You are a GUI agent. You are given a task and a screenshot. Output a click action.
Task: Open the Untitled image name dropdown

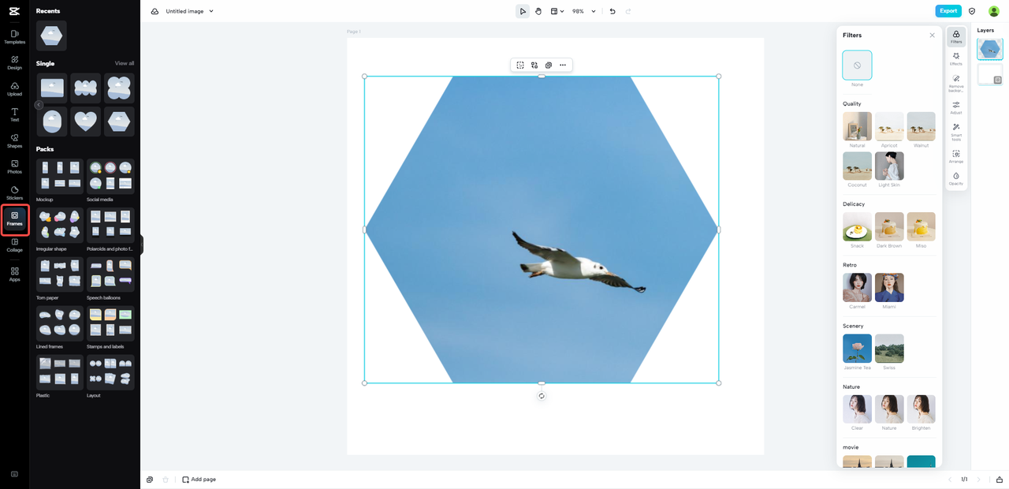pos(190,11)
